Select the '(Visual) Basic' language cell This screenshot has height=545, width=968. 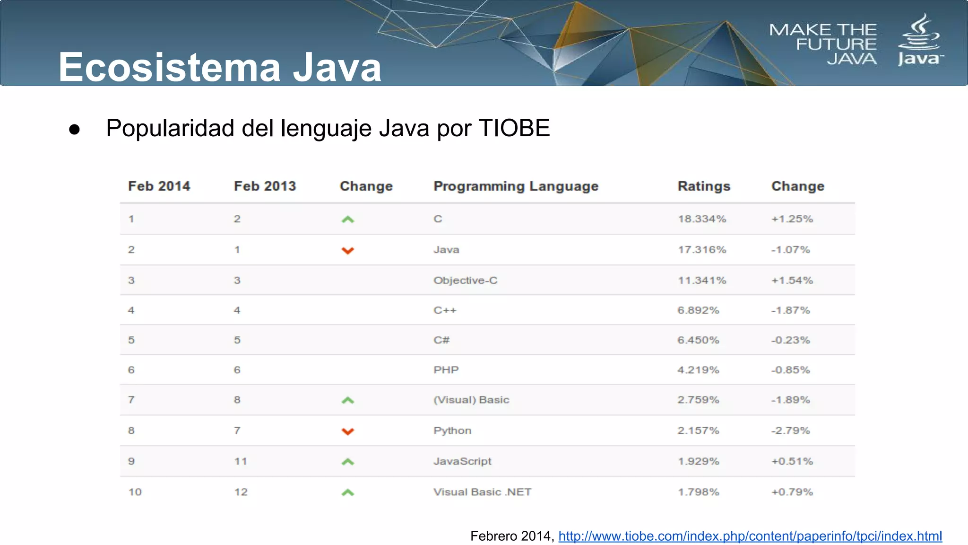pyautogui.click(x=471, y=400)
